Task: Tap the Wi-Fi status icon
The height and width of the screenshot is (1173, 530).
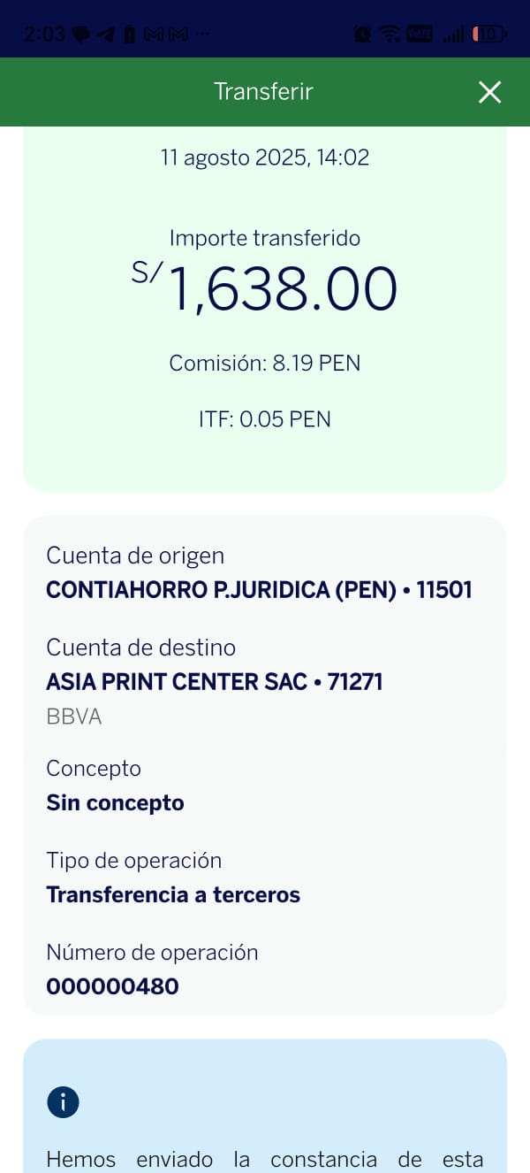Action: coord(389,34)
